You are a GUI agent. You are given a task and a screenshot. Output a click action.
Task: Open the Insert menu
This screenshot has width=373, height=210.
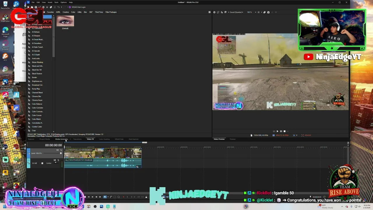pos(50,2)
